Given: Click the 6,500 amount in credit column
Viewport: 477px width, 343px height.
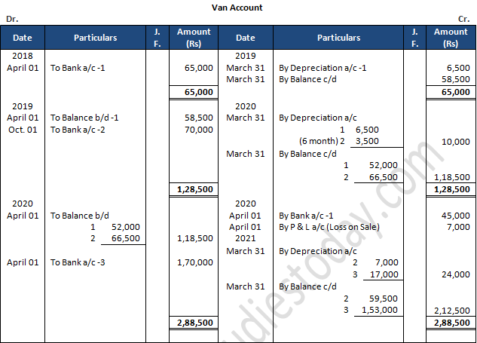Looking at the screenshot, I should click(458, 68).
